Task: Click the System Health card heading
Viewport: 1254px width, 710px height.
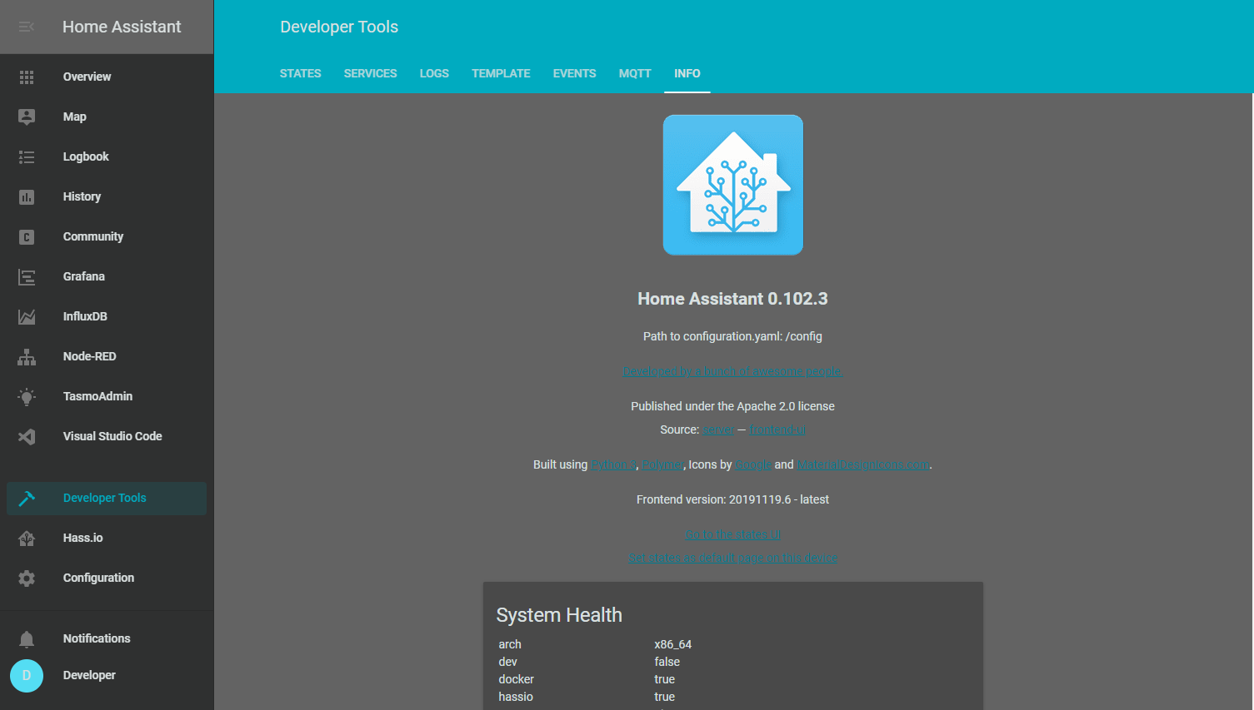Action: pos(559,615)
